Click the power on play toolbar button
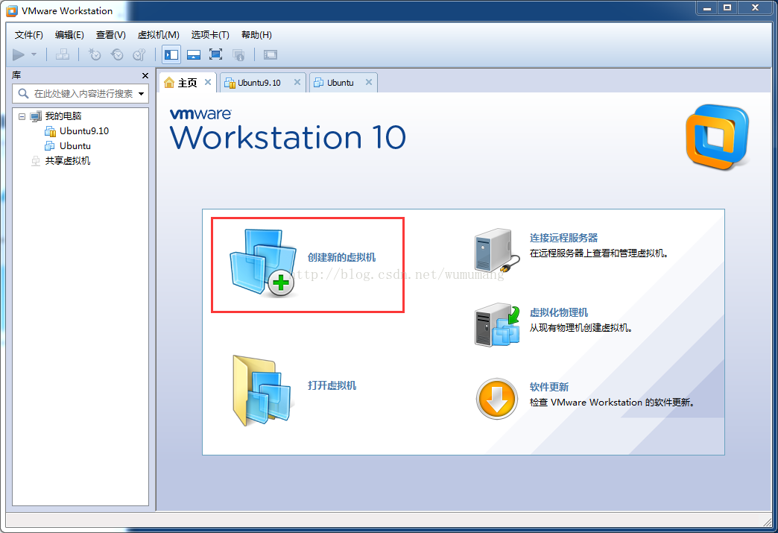This screenshot has height=533, width=778. tap(19, 54)
